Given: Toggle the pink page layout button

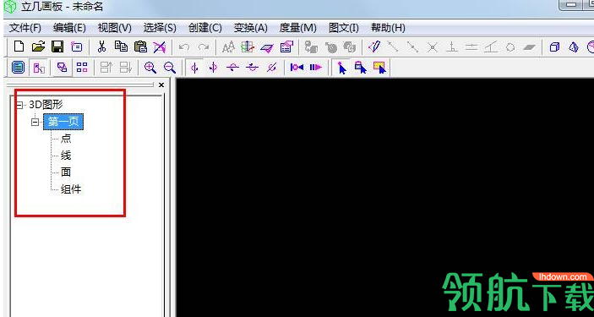Looking at the screenshot, I should [40, 68].
